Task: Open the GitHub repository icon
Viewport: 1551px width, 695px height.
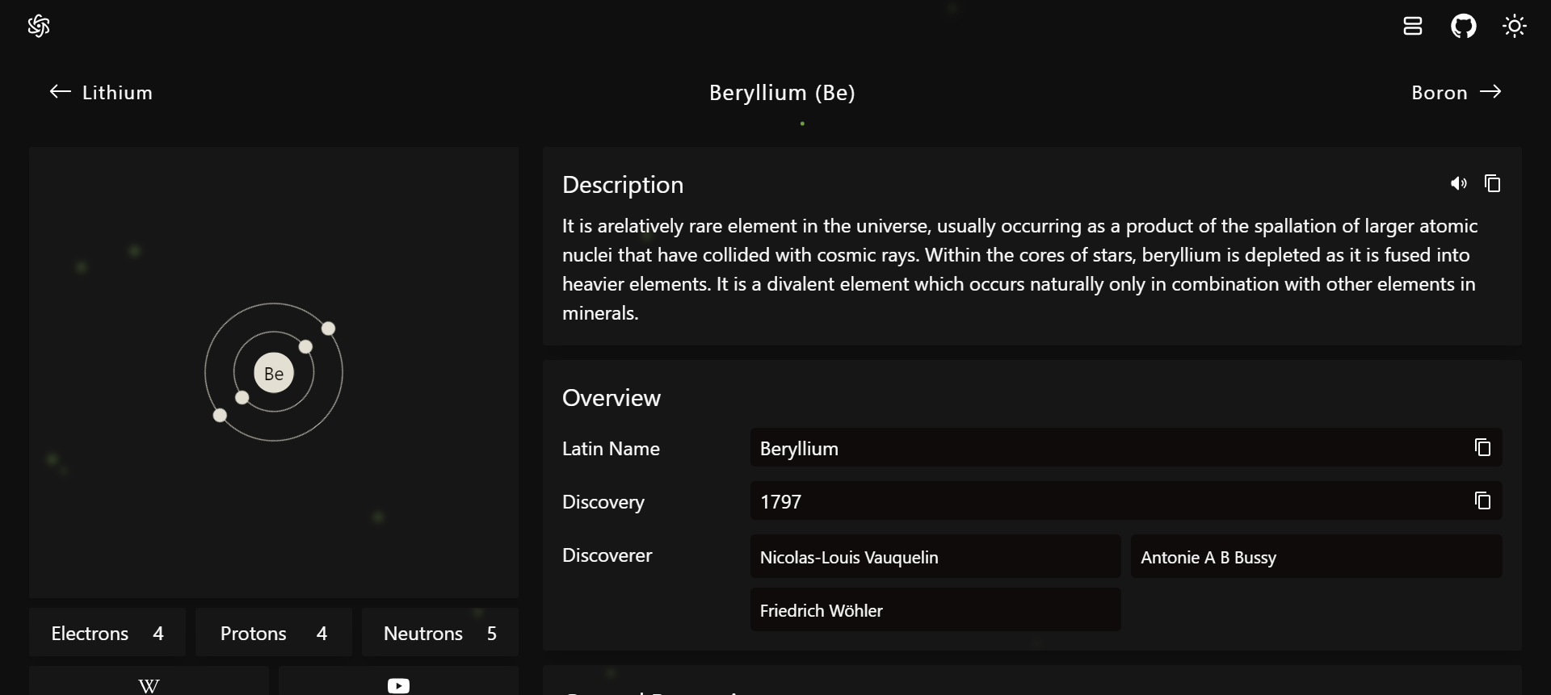Action: [x=1463, y=27]
